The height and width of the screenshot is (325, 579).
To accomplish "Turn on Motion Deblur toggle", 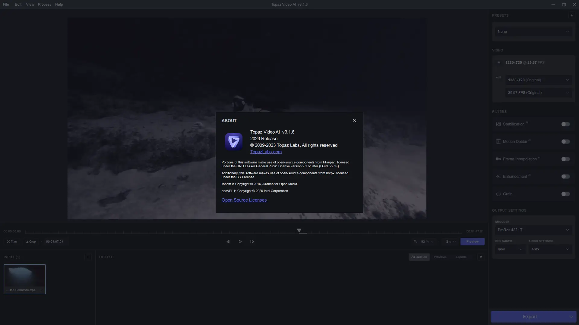I will 565,142.
